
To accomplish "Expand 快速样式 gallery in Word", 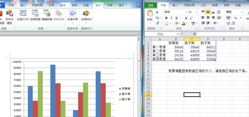I will tap(86, 23).
